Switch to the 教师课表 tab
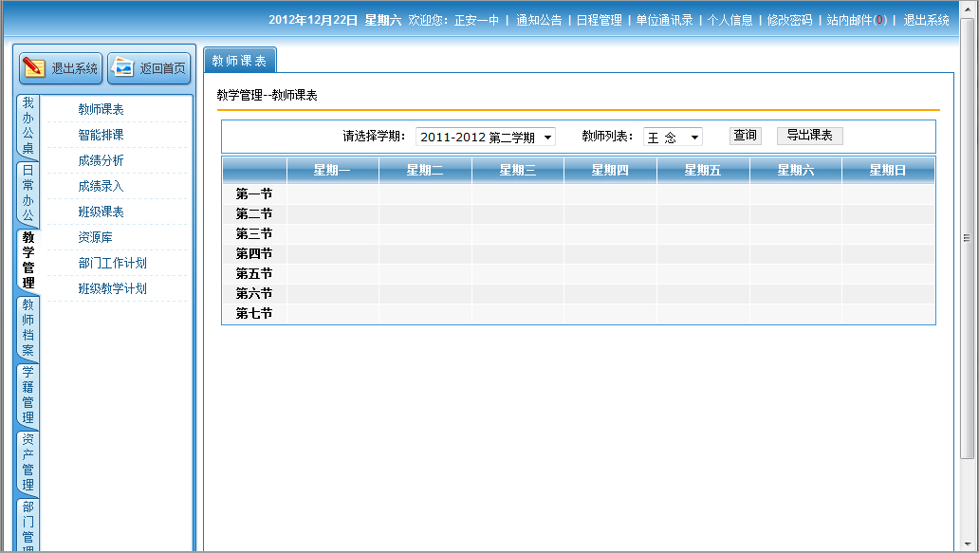 (x=239, y=61)
